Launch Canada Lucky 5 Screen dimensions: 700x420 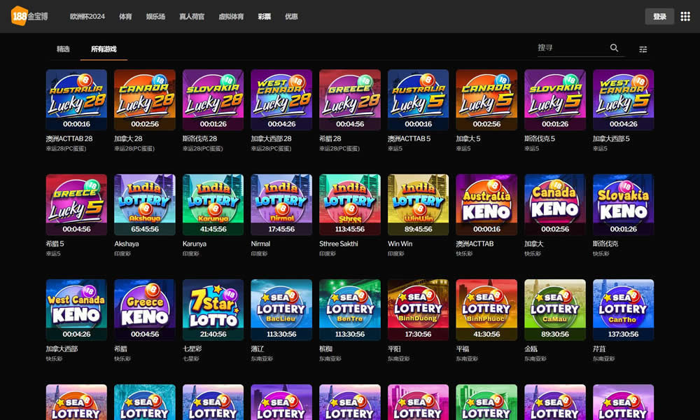(x=486, y=100)
